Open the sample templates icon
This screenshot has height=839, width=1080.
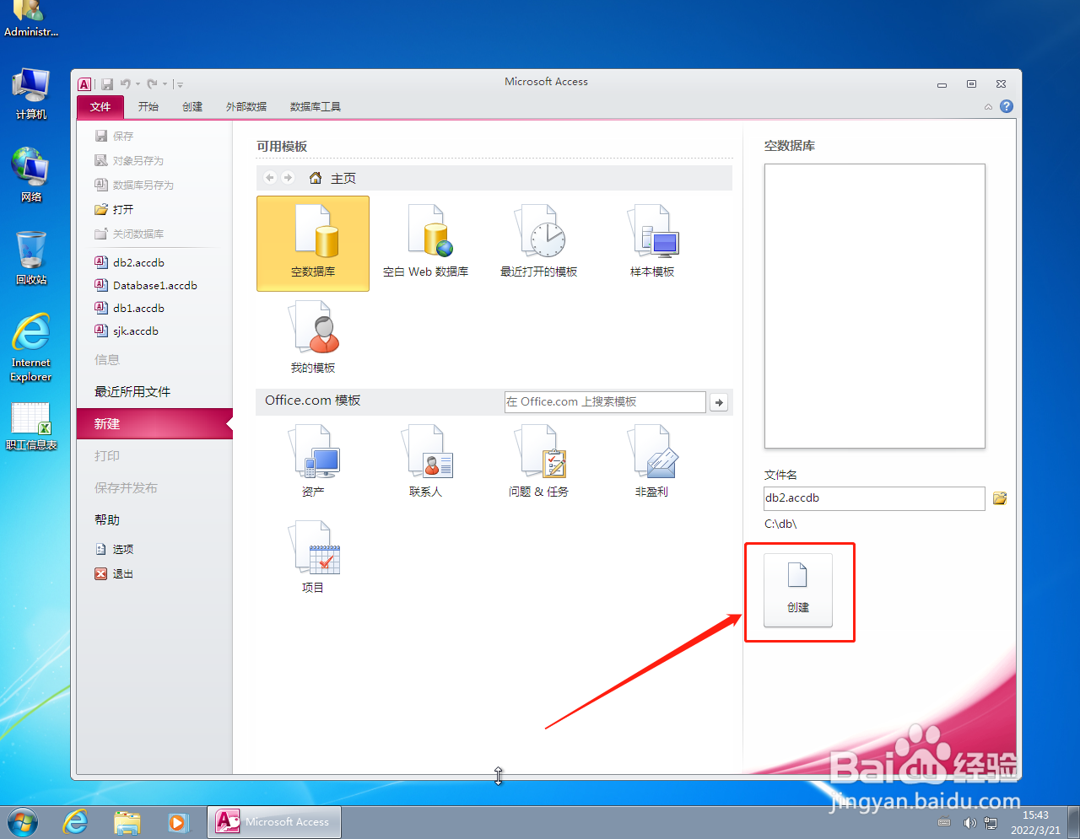coord(652,243)
